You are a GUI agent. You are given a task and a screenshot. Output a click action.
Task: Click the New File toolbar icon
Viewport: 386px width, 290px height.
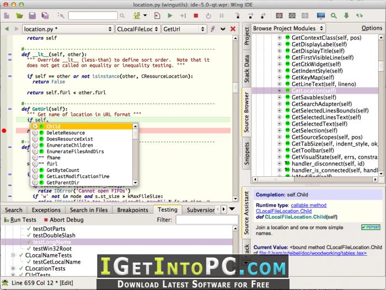(7, 16)
